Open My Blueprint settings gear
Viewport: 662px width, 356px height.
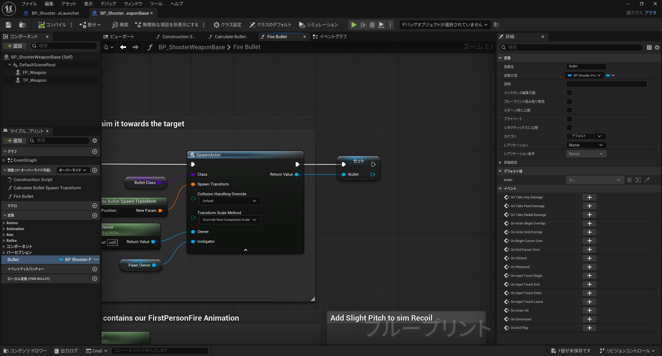point(95,141)
